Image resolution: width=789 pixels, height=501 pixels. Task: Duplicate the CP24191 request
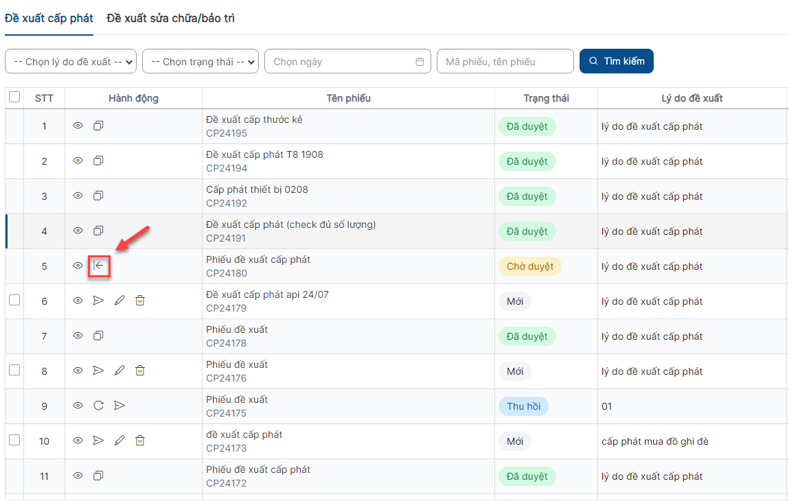tap(99, 231)
